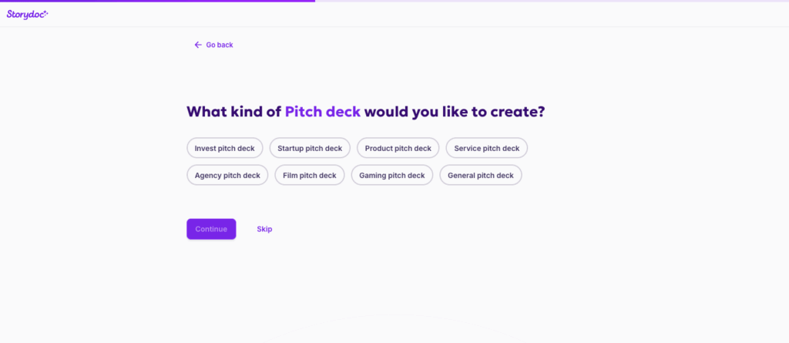
Task: Select General pitch deck
Action: point(481,175)
